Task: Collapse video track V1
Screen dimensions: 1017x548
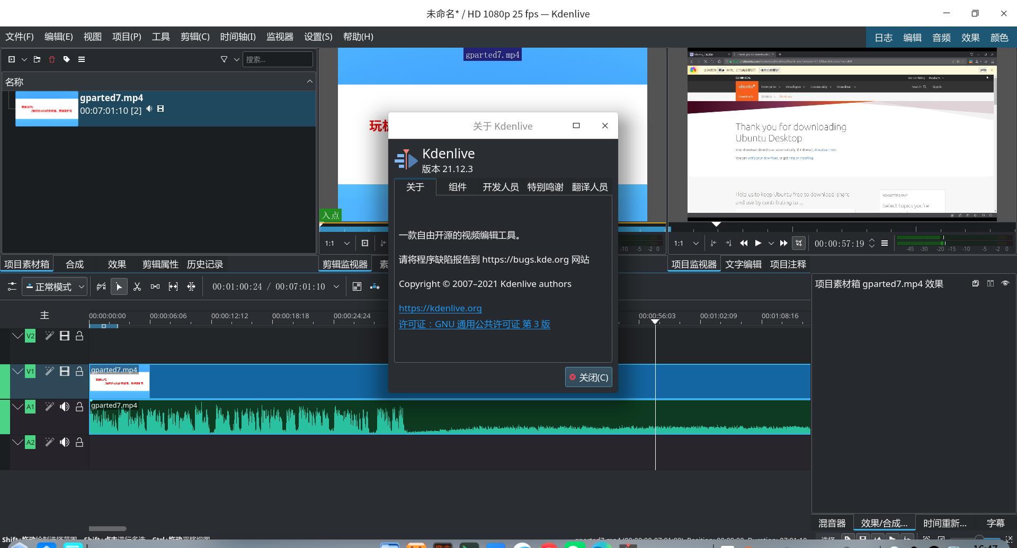Action: click(x=17, y=371)
